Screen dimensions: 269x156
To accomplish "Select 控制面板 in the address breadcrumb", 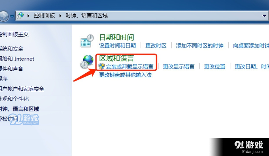I will pyautogui.click(x=44, y=16).
